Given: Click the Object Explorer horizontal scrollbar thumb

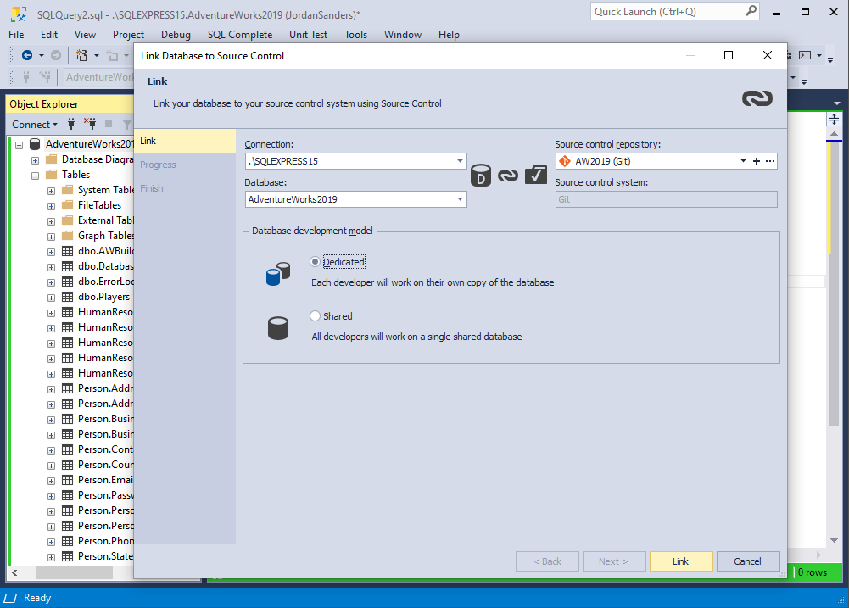Looking at the screenshot, I should 74,572.
